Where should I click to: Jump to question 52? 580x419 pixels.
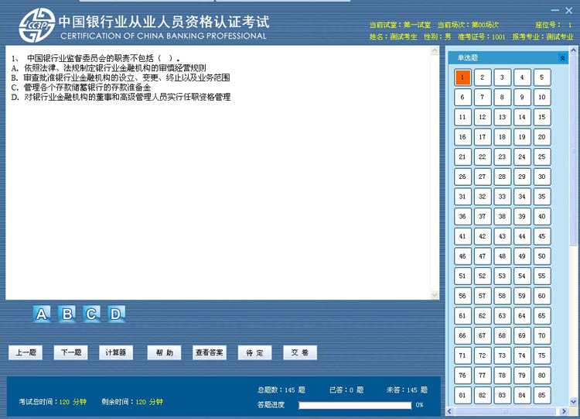click(483, 276)
